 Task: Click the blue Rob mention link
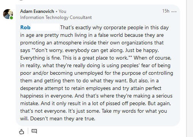[26, 27]
